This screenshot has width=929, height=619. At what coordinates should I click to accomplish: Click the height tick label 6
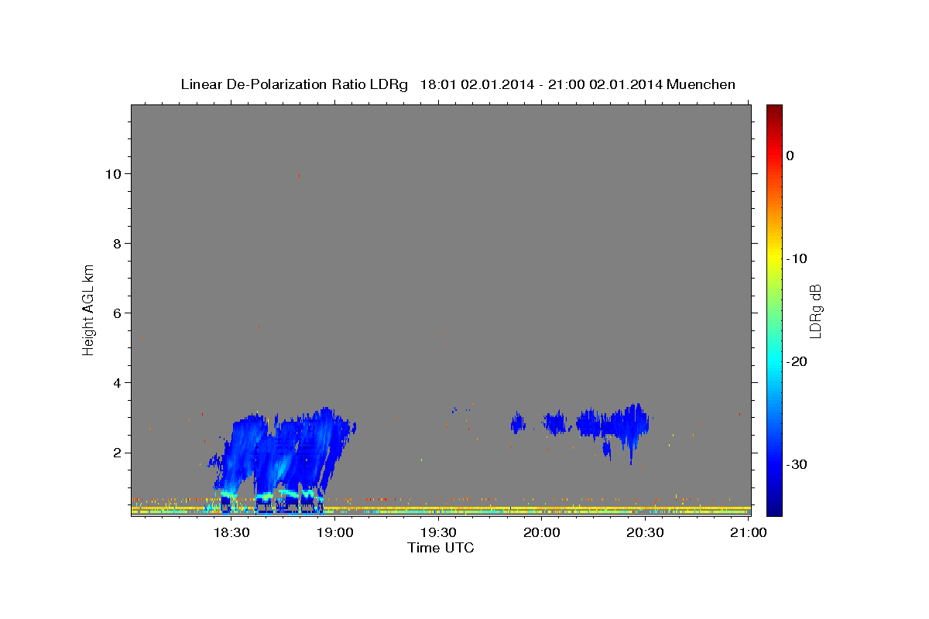(x=116, y=313)
